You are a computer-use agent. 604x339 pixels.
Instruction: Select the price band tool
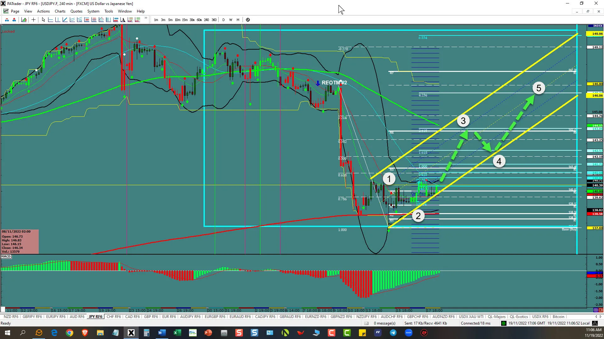pos(116,20)
